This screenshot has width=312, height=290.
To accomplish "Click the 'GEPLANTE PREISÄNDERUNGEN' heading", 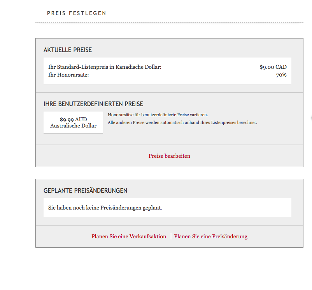I will [85, 191].
